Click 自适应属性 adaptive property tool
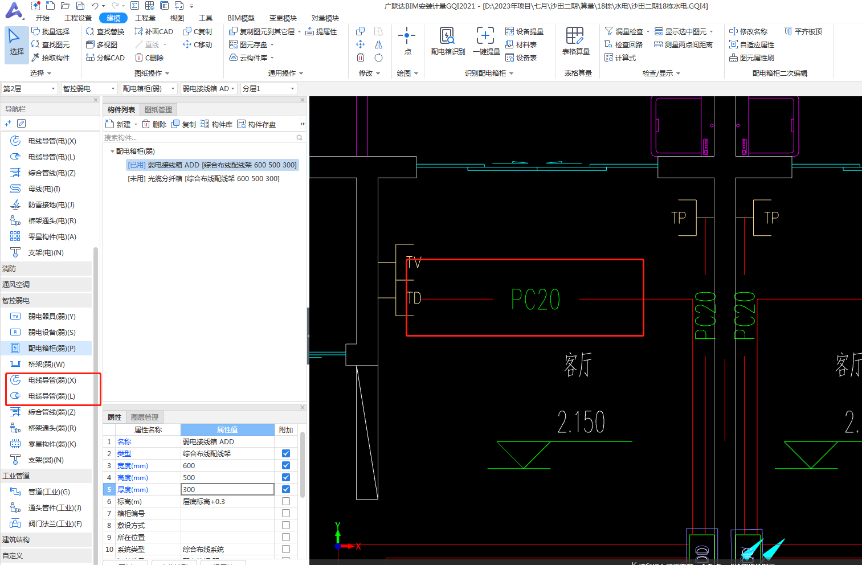The height and width of the screenshot is (565, 862). (x=751, y=44)
